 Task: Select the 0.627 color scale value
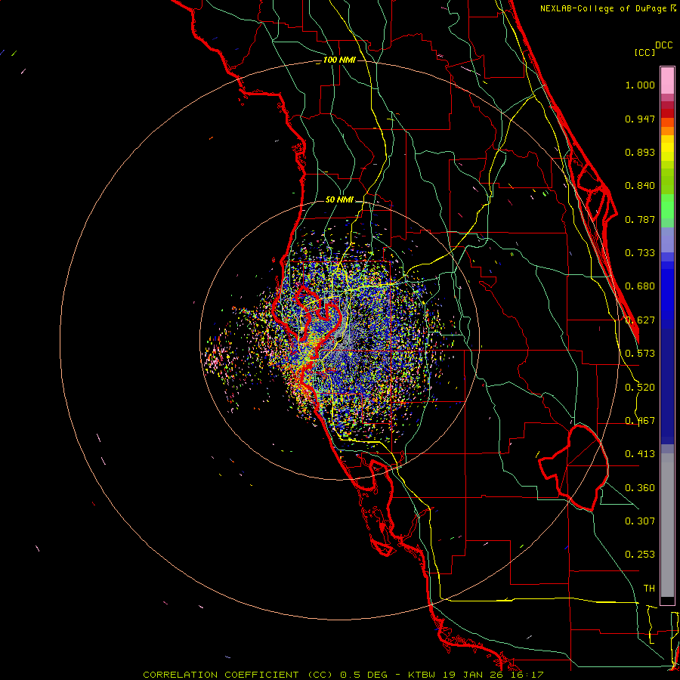[x=640, y=320]
